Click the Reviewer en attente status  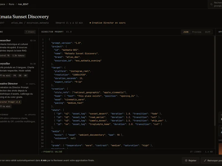click(x=30, y=115)
